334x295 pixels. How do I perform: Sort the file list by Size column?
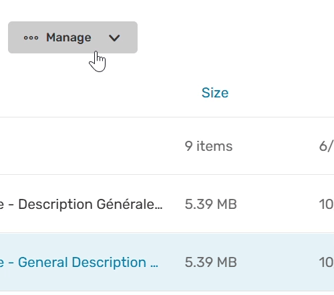pyautogui.click(x=215, y=93)
